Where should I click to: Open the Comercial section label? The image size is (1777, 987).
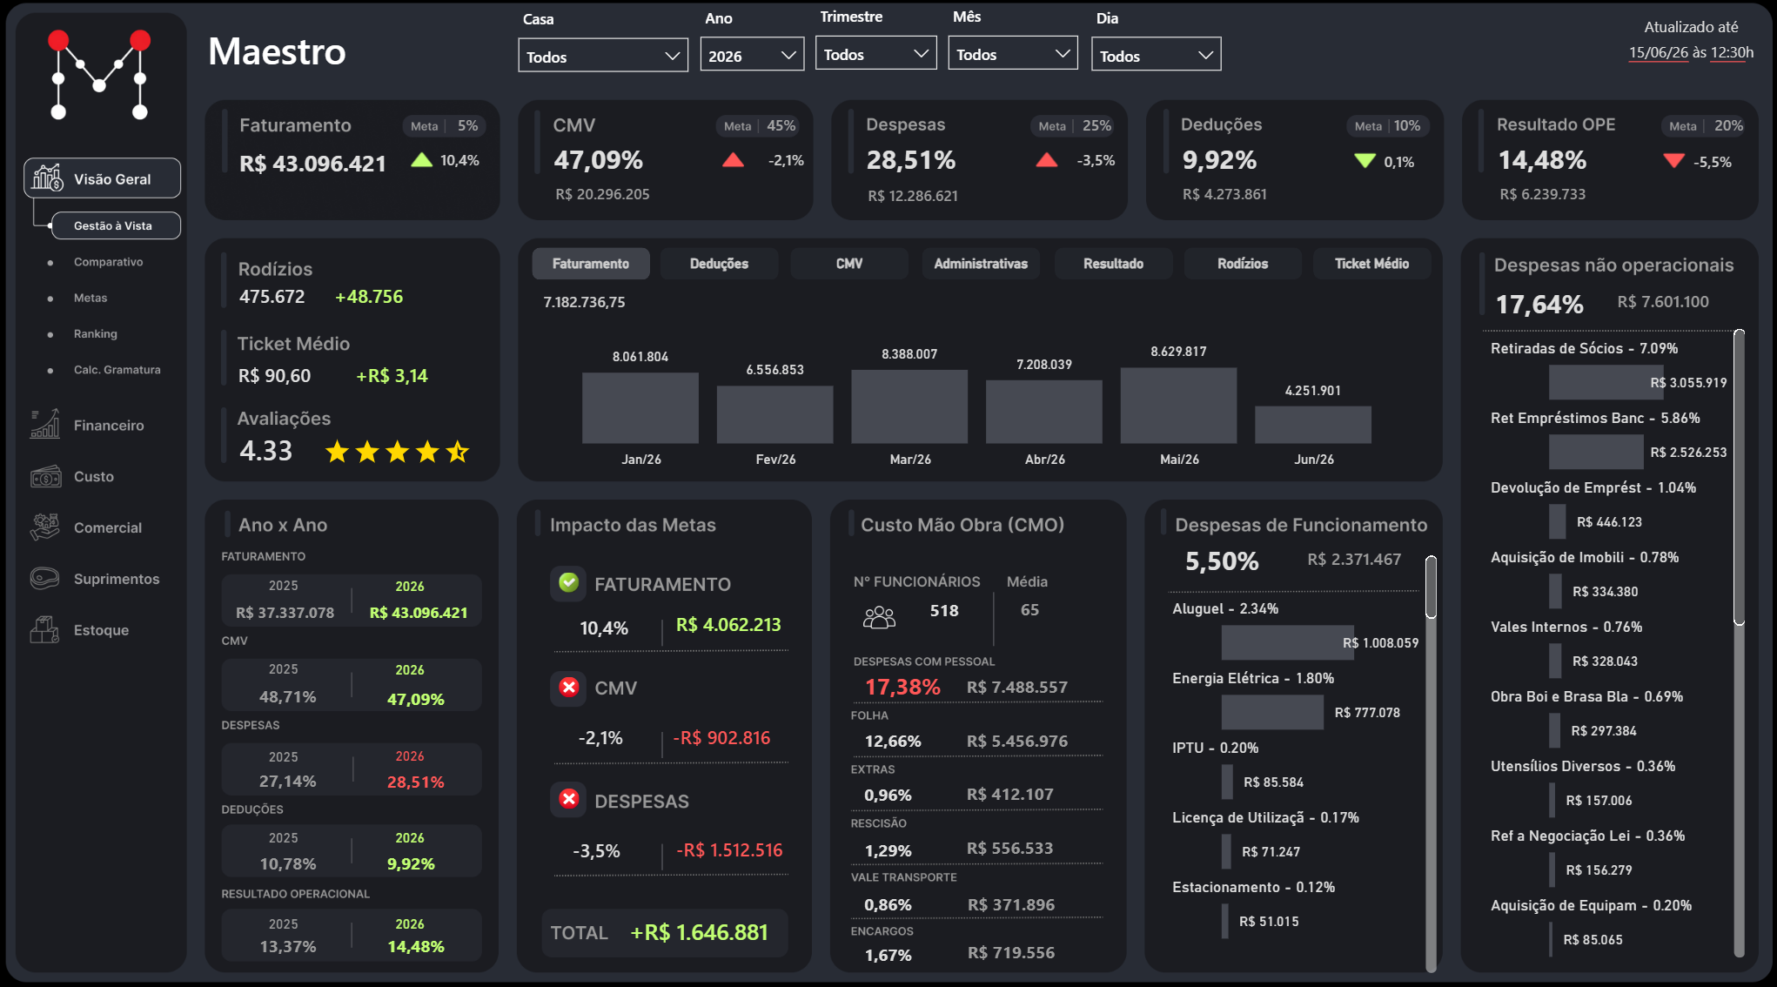tap(108, 527)
